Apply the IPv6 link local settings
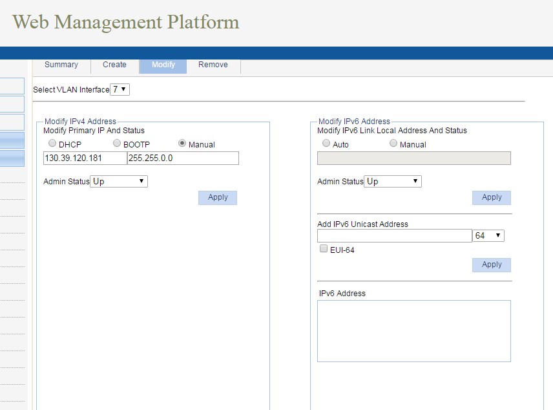The image size is (553, 410). point(492,197)
